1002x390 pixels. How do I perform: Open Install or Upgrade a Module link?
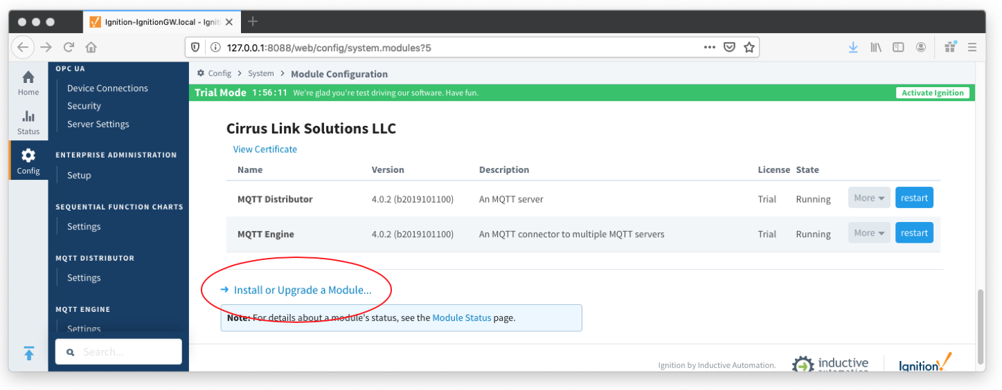point(303,290)
